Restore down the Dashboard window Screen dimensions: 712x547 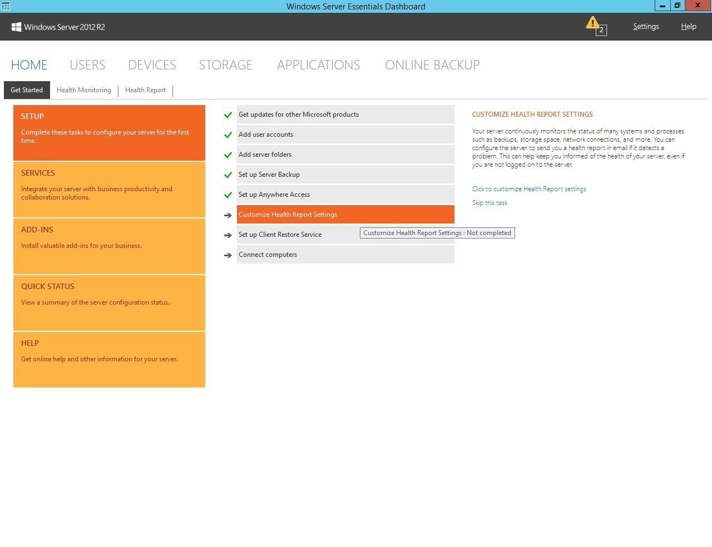click(x=677, y=6)
